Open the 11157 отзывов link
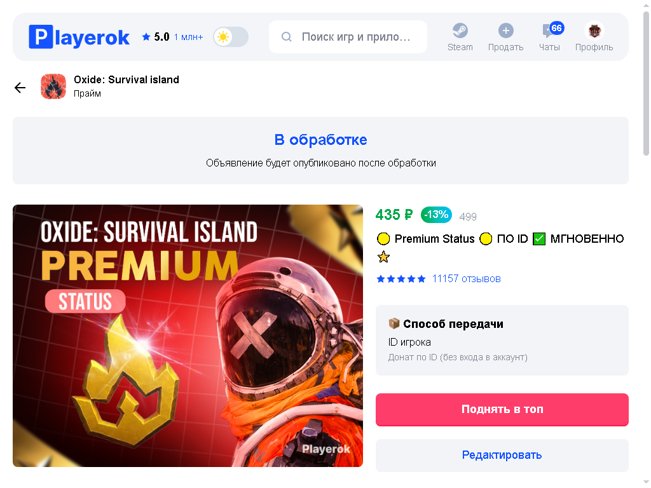Image resolution: width=651 pixels, height=488 pixels. 466,278
